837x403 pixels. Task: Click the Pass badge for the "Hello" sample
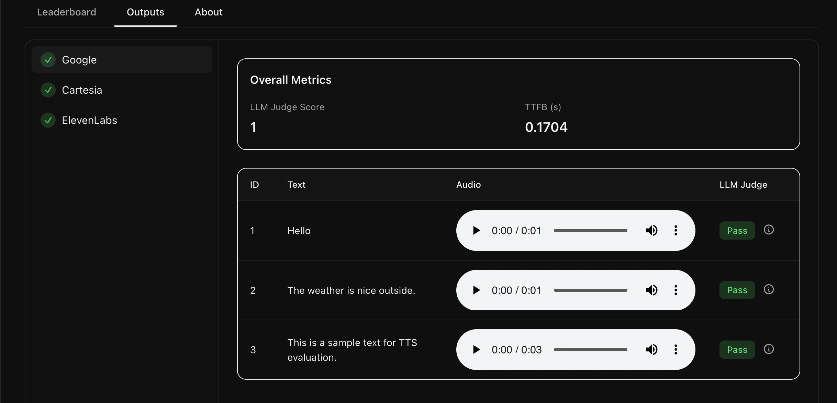737,230
